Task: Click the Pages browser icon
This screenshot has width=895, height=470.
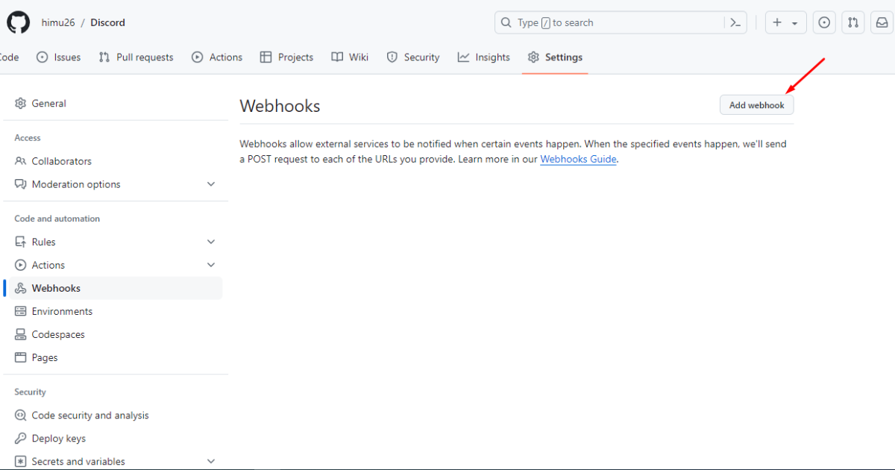Action: point(21,357)
